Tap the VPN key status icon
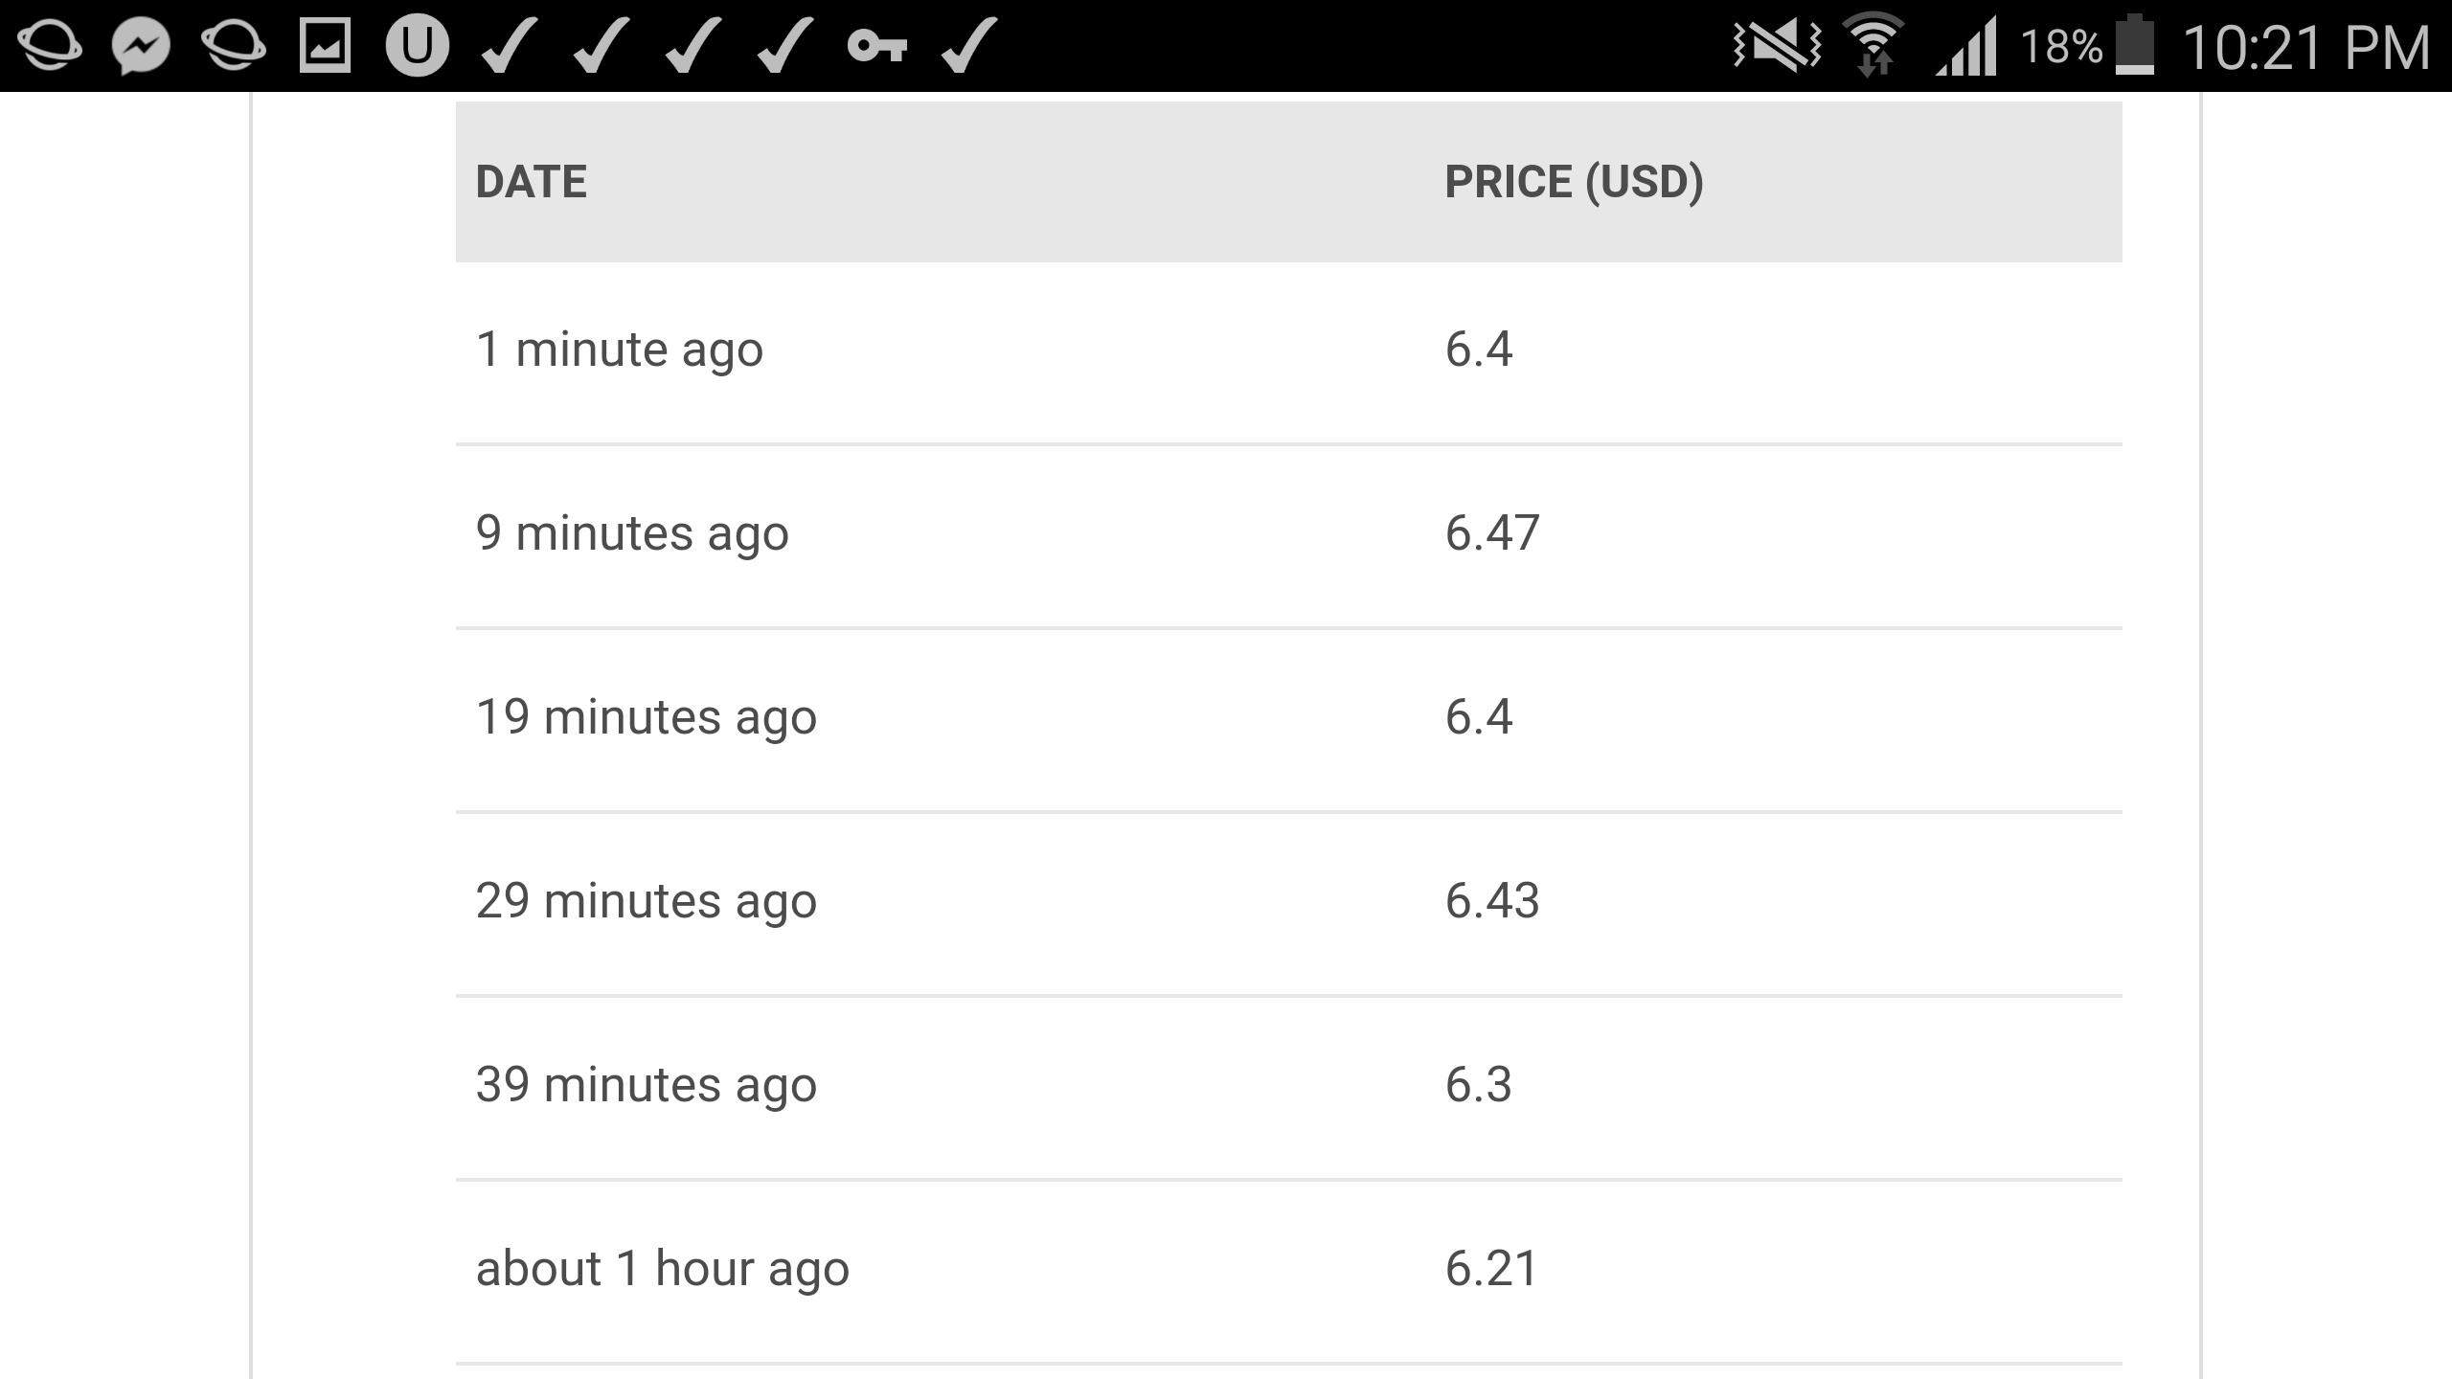 click(x=876, y=45)
